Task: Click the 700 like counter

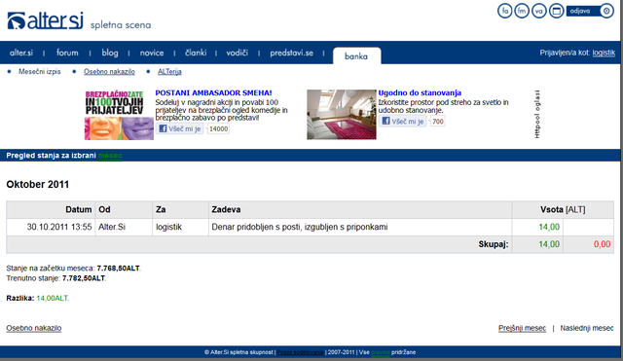Action: click(438, 121)
